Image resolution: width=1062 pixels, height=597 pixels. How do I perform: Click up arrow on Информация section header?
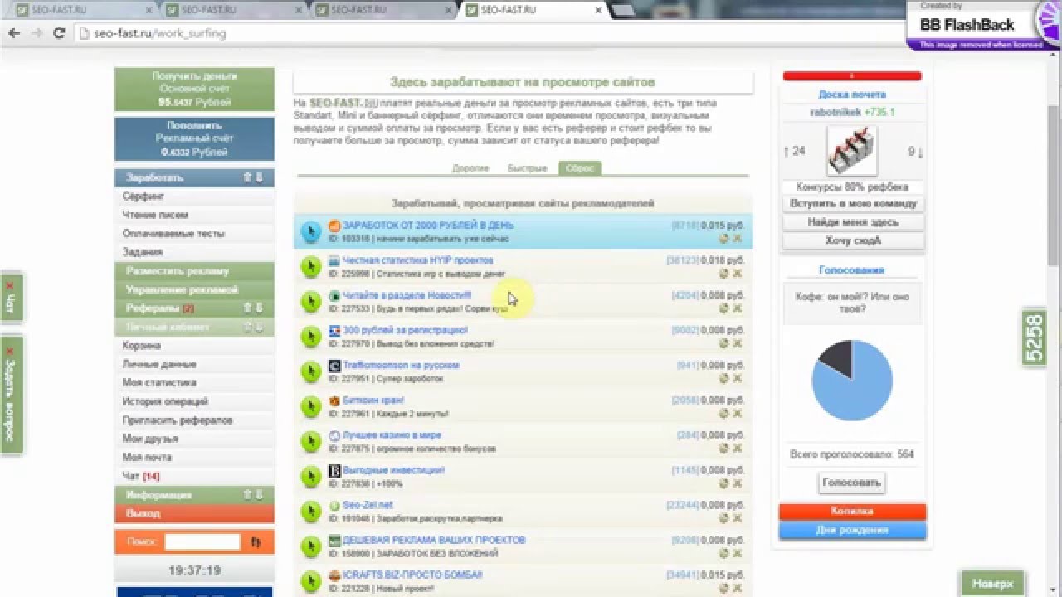click(247, 495)
